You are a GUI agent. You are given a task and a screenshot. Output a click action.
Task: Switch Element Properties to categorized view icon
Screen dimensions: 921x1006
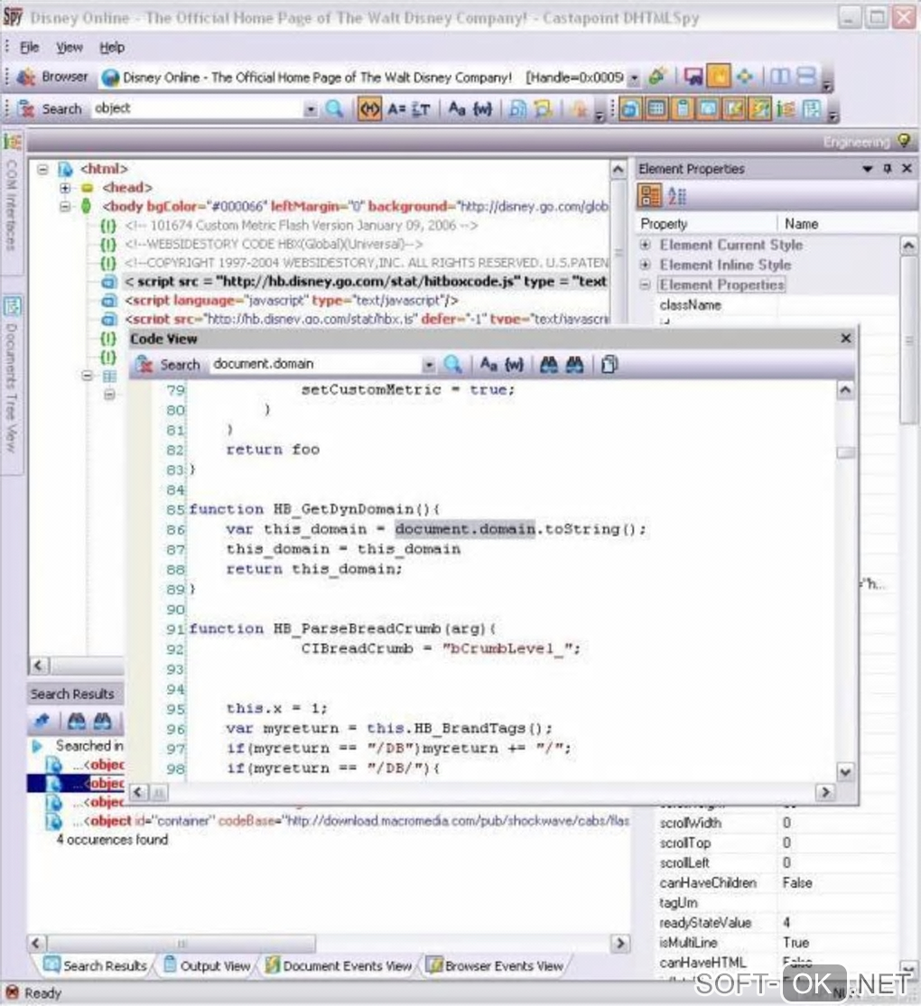point(650,196)
